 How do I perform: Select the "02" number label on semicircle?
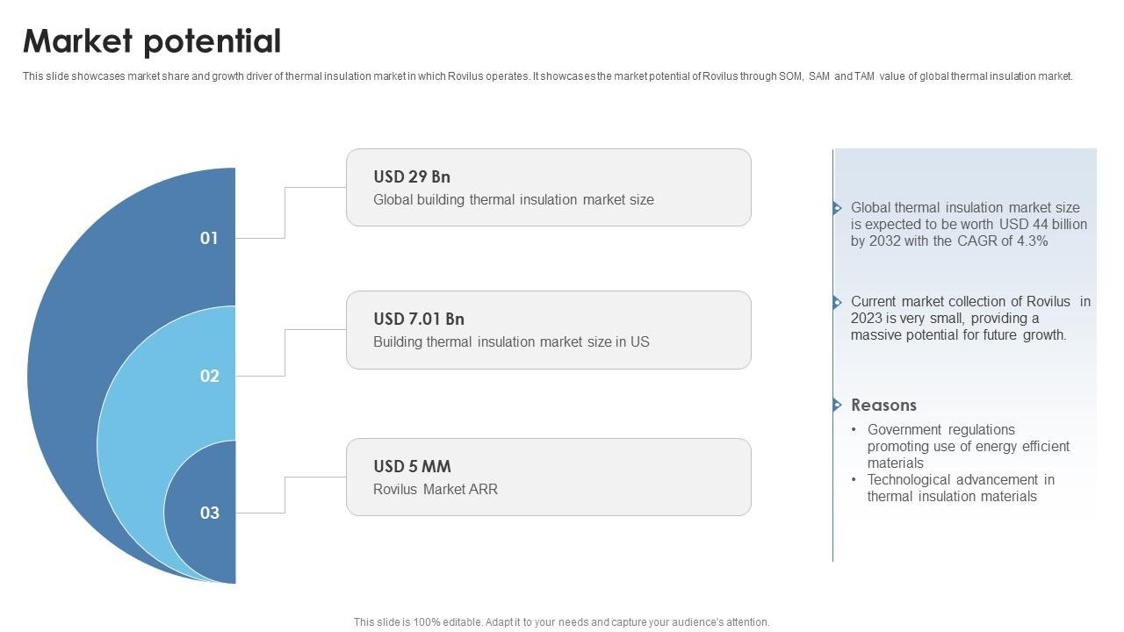tap(209, 377)
